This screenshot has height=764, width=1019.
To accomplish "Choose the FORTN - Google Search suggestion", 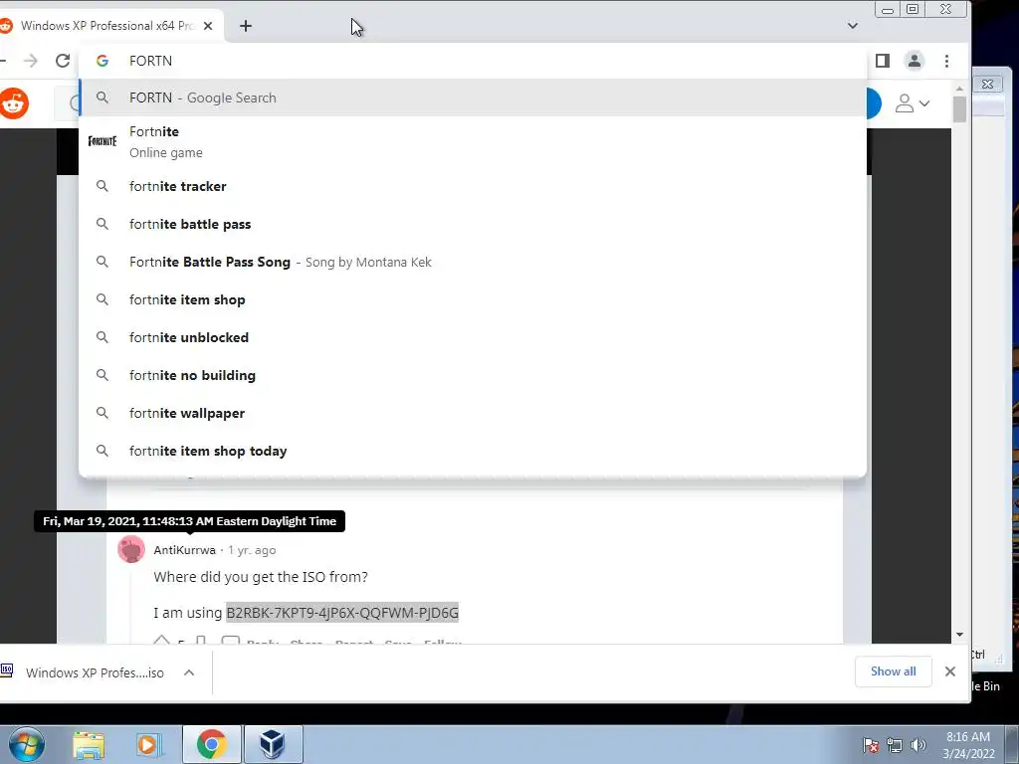I will coord(473,97).
